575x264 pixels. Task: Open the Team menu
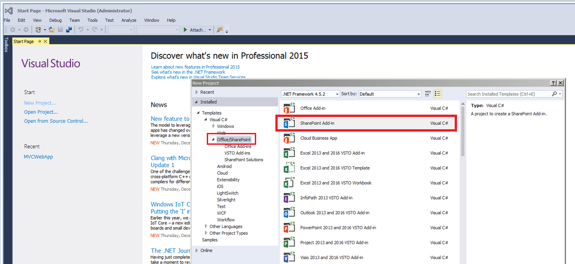75,20
